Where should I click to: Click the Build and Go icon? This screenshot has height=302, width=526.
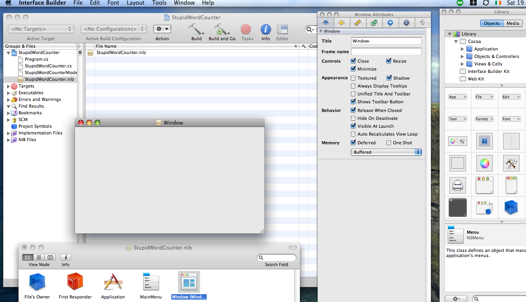click(221, 29)
